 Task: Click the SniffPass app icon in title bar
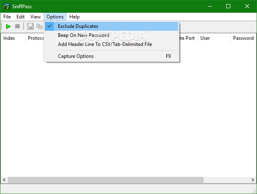7,7
